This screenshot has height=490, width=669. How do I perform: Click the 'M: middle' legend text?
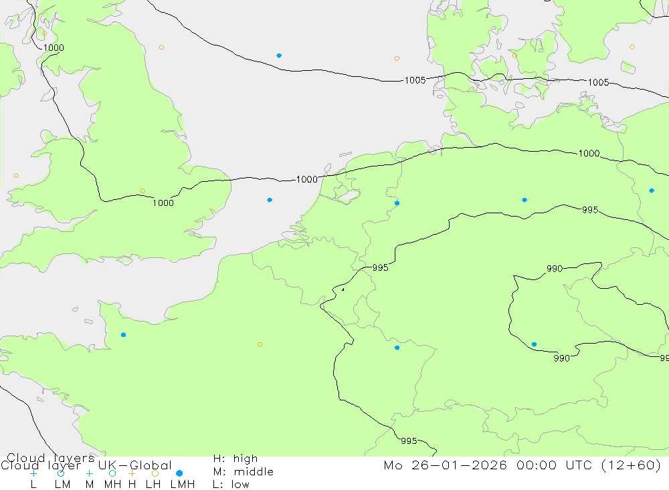(x=244, y=472)
